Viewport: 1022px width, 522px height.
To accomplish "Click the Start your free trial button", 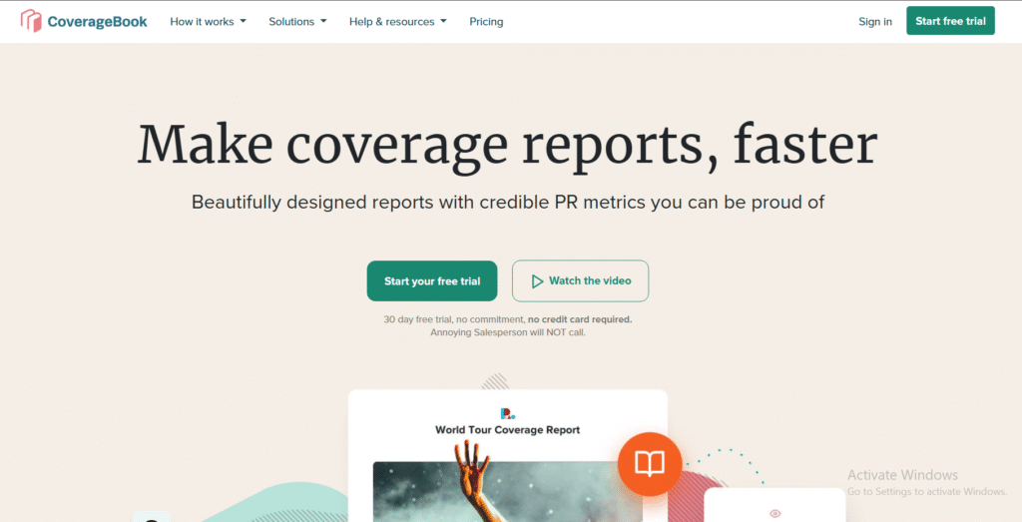I will tap(432, 281).
